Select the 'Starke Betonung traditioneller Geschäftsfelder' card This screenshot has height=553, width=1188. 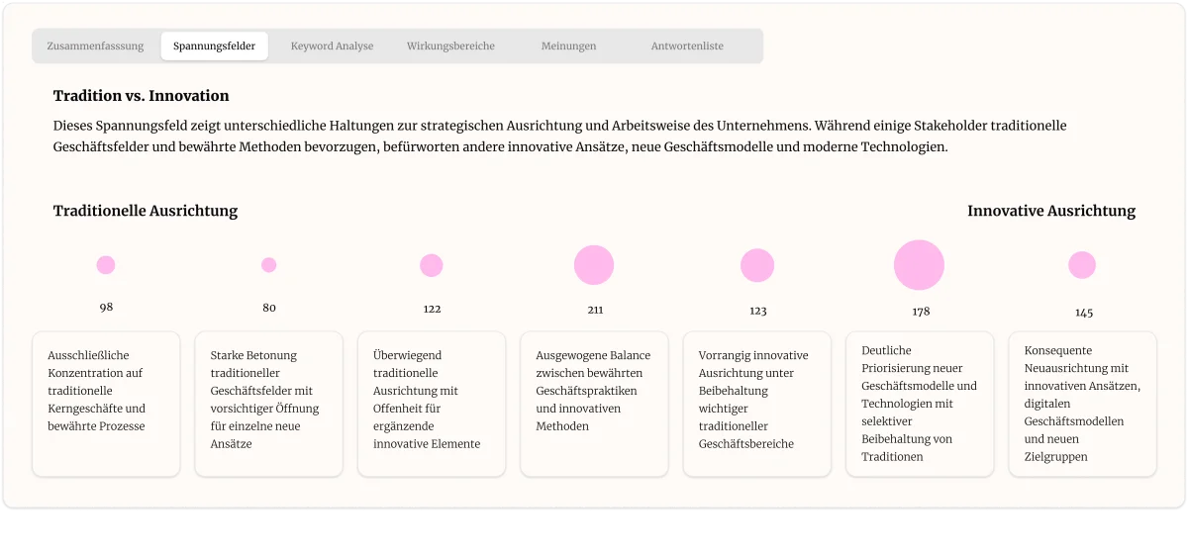click(x=269, y=404)
